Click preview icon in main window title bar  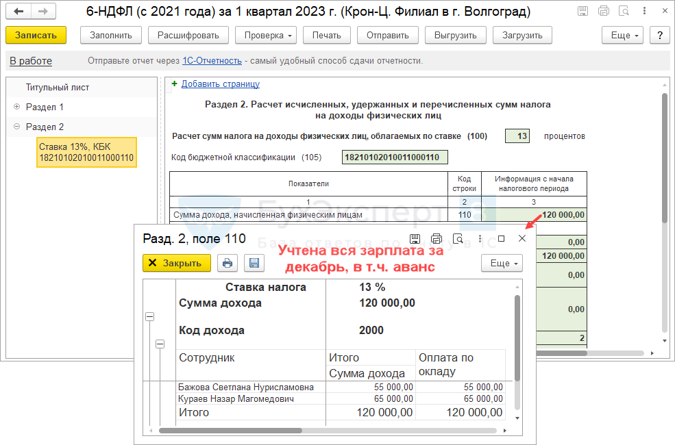[x=624, y=11]
